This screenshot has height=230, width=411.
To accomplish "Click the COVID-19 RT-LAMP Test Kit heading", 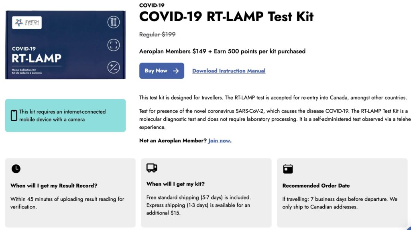I will [226, 17].
